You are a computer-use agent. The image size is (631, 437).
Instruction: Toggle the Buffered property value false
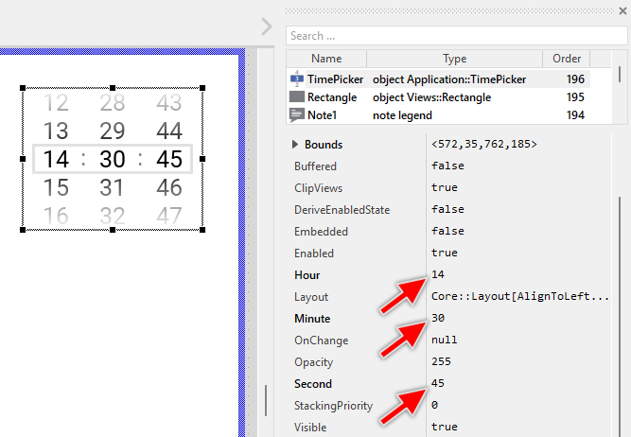[x=447, y=166]
